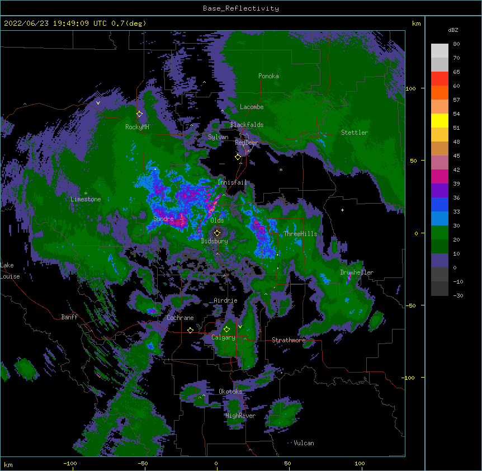The height and width of the screenshot is (471, 482).
Task: Choose the blue 33-36 dBZ legend swatch
Action: tap(440, 204)
